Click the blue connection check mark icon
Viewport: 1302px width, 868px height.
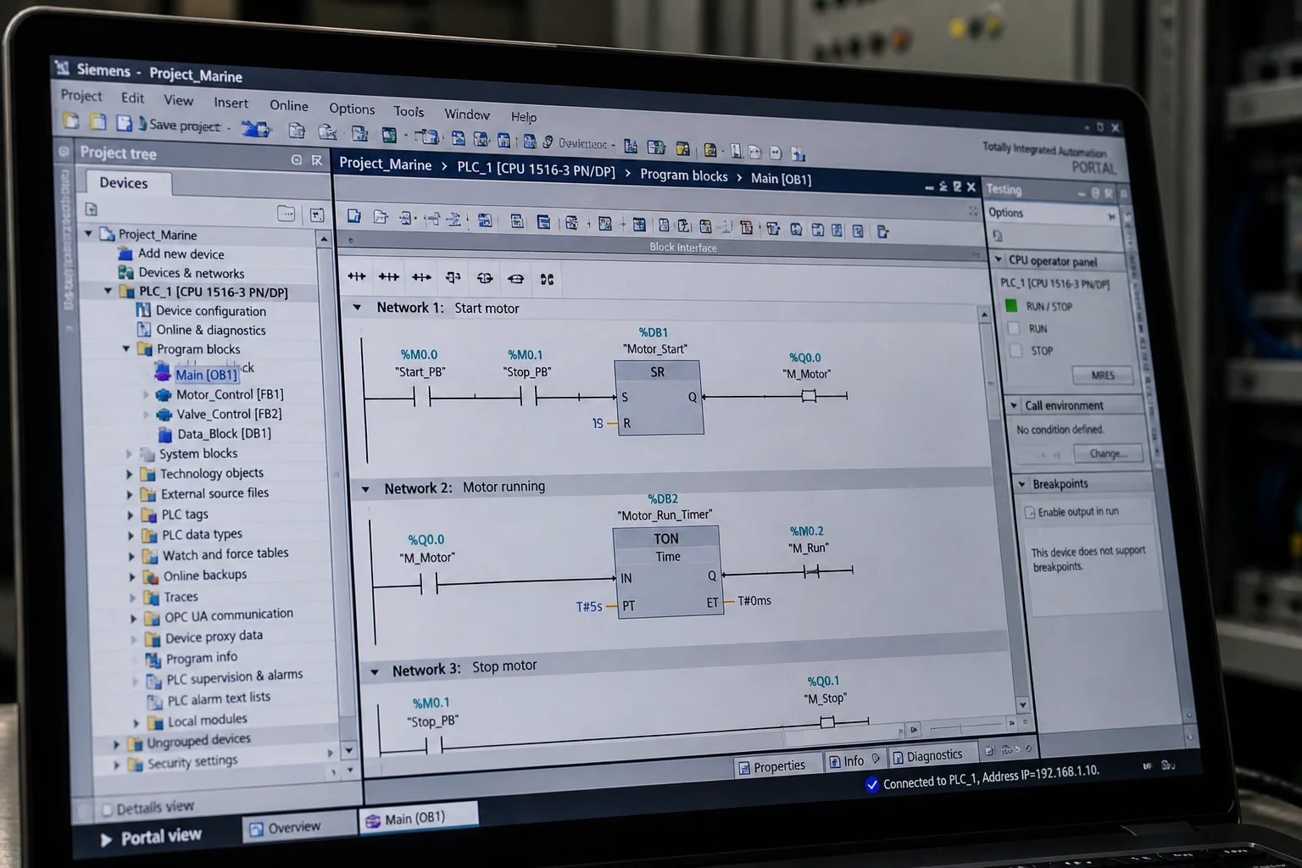(871, 785)
